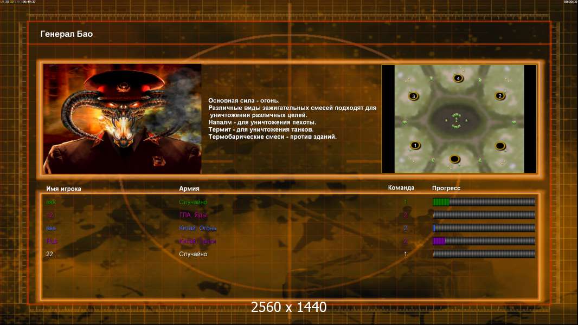This screenshot has height=325, width=578.
Task: Click the dark central crater on the minimap
Action: click(457, 120)
